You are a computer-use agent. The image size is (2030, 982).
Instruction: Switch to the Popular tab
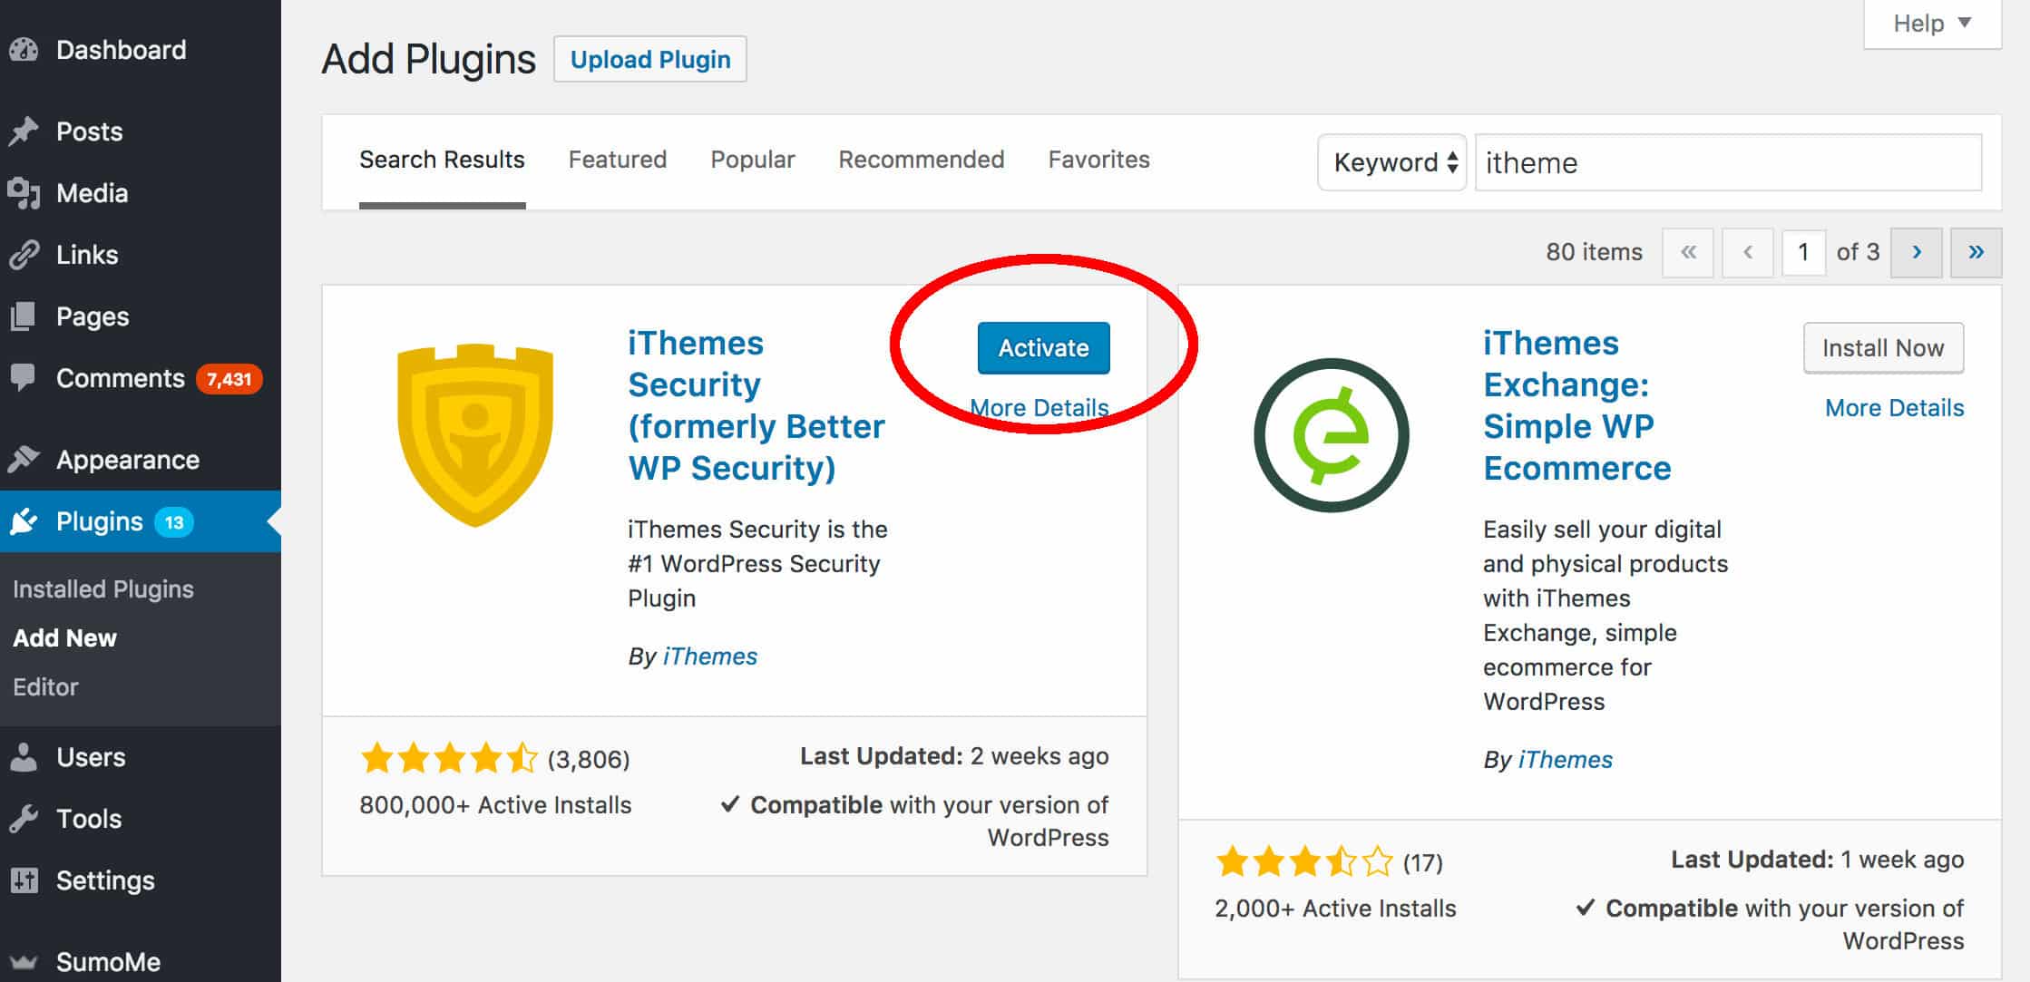(752, 160)
